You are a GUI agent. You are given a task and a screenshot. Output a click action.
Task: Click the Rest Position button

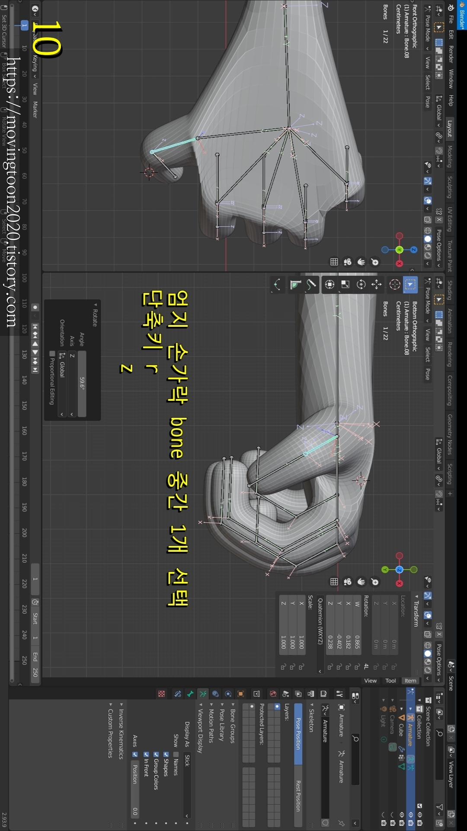pyautogui.click(x=298, y=796)
